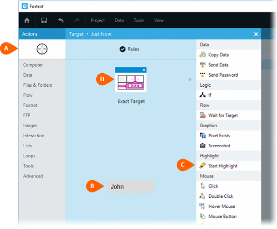Click the If branching logic icon
The height and width of the screenshot is (229, 277).
[x=202, y=95]
